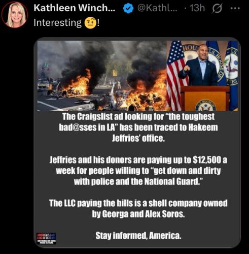The height and width of the screenshot is (254, 249).
Task: Click the blue verified badge
Action: [128, 8]
